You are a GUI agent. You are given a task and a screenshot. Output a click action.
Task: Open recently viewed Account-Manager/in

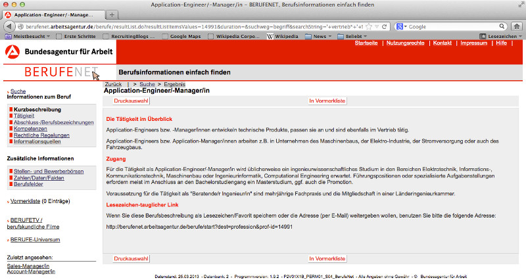click(x=31, y=271)
